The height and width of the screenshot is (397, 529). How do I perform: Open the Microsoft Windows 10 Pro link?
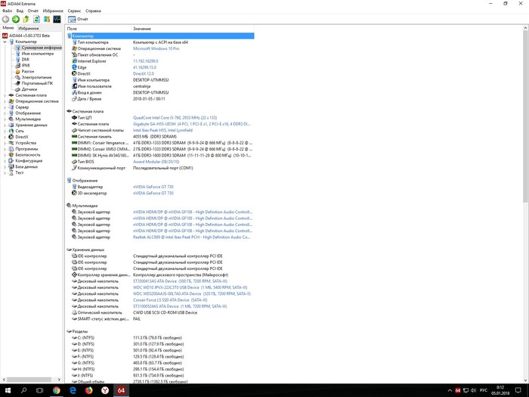pyautogui.click(x=159, y=48)
